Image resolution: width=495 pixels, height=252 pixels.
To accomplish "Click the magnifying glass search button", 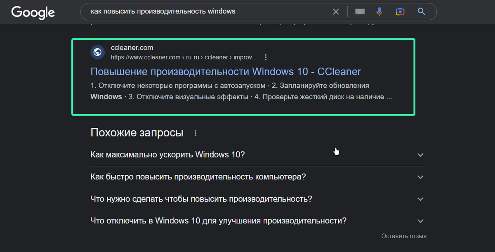I will tap(421, 12).
